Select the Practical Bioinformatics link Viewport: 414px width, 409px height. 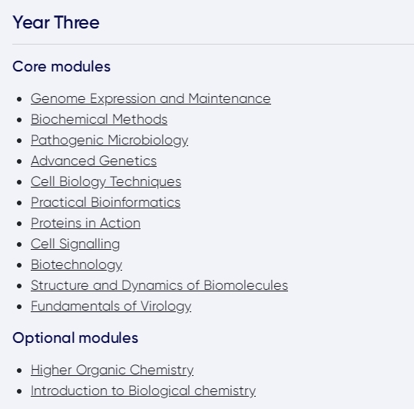[x=105, y=202]
